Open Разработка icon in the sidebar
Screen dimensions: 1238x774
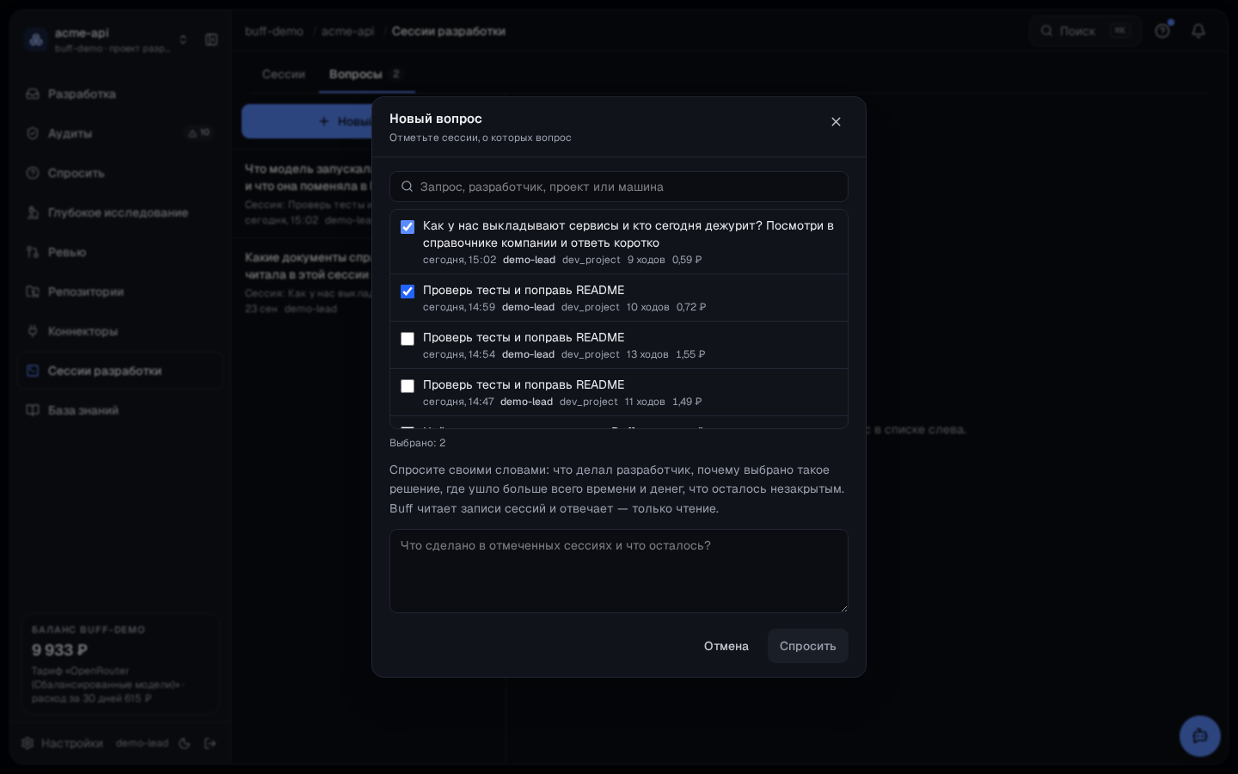[x=33, y=94]
